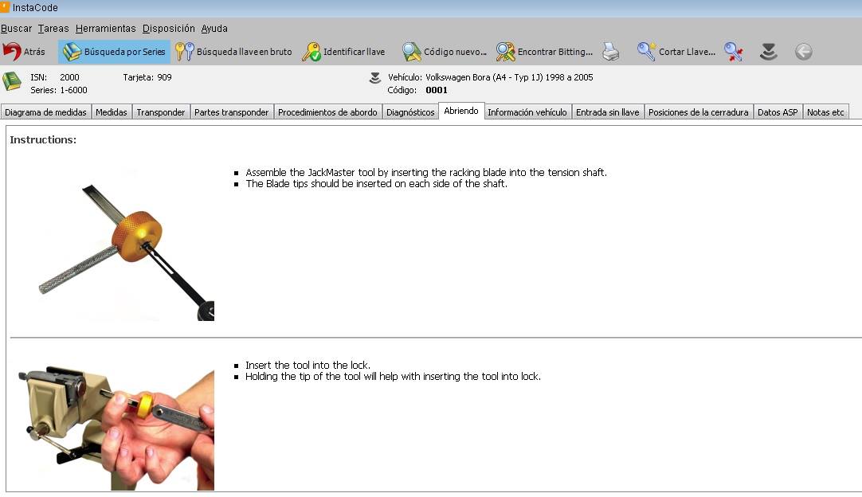Open the Diagnósticos tab

(x=410, y=112)
